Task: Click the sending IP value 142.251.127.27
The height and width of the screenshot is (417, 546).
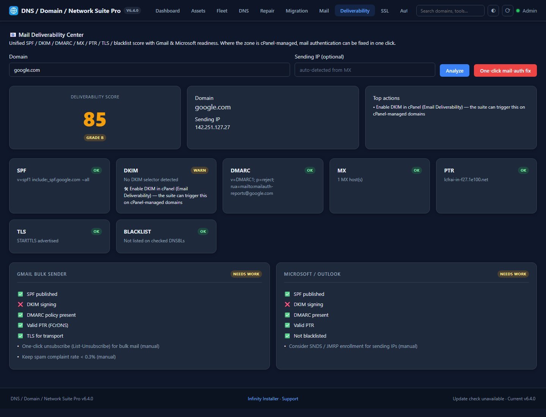Action: (x=213, y=127)
